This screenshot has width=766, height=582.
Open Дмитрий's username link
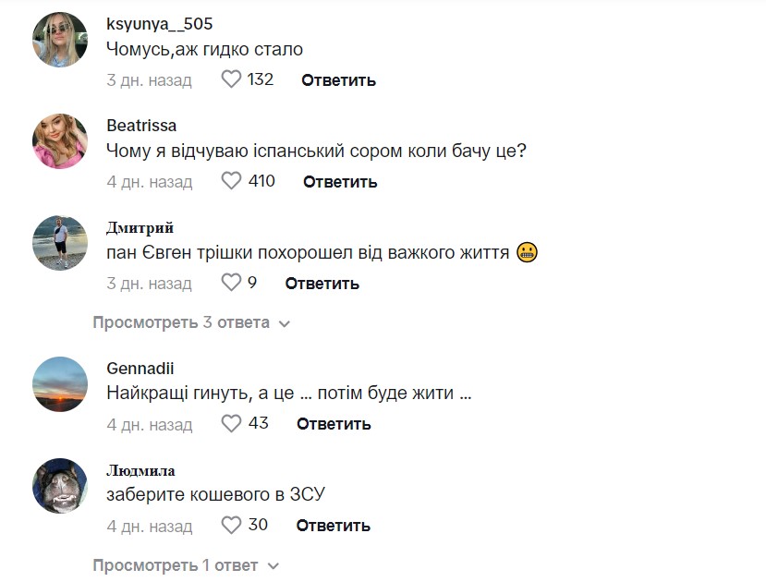coord(139,226)
